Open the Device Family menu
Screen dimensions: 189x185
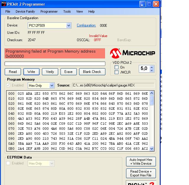click(x=25, y=11)
